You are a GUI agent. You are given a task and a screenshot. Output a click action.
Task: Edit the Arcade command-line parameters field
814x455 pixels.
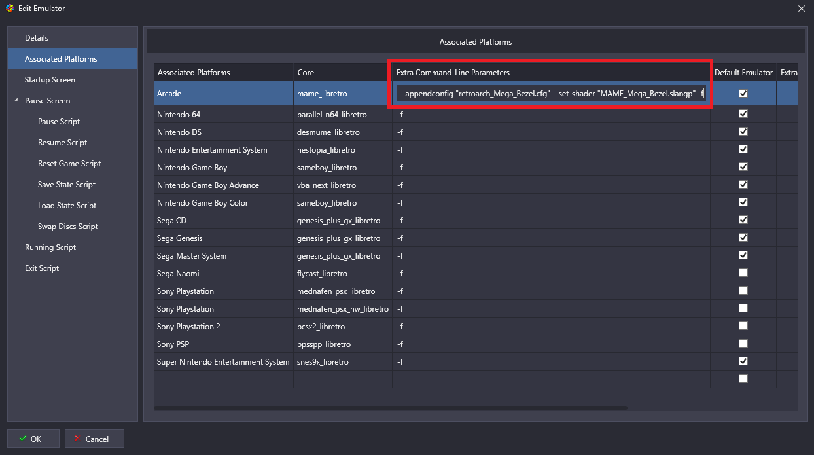point(551,94)
